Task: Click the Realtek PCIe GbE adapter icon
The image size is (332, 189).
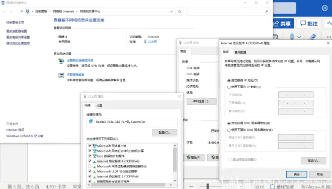Action: click(91, 122)
